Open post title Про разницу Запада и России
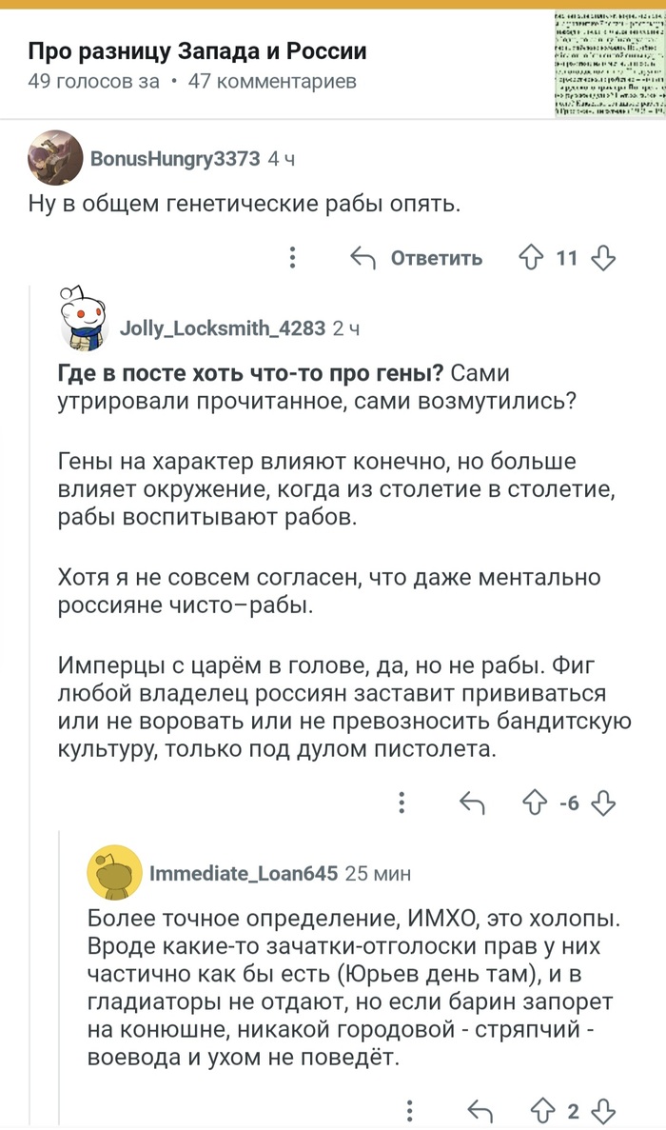 (196, 51)
